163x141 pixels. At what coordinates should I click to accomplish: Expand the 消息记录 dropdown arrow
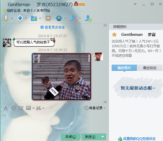click(x=104, y=108)
